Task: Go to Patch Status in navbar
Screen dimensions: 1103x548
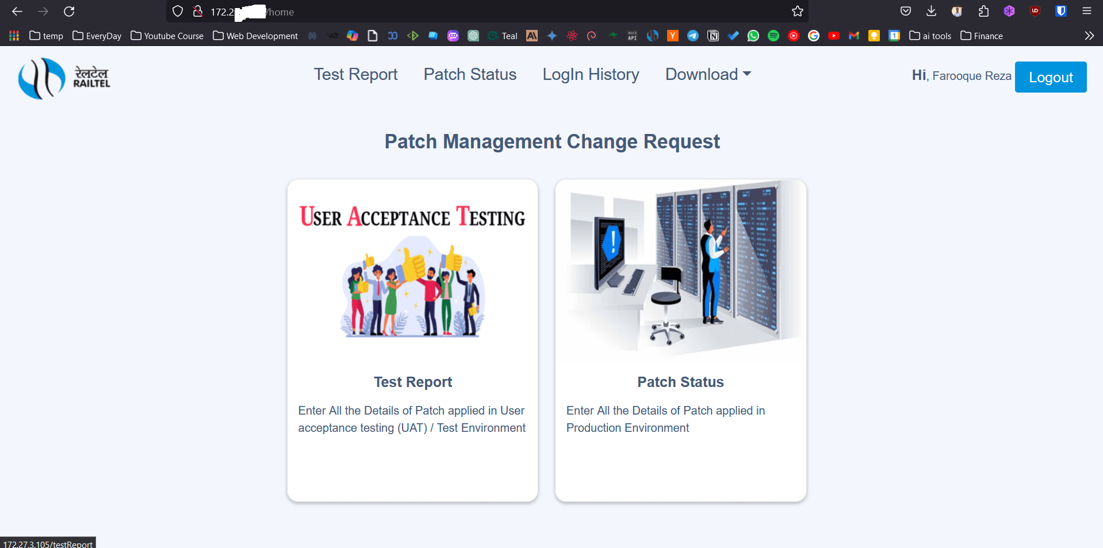Action: [470, 75]
